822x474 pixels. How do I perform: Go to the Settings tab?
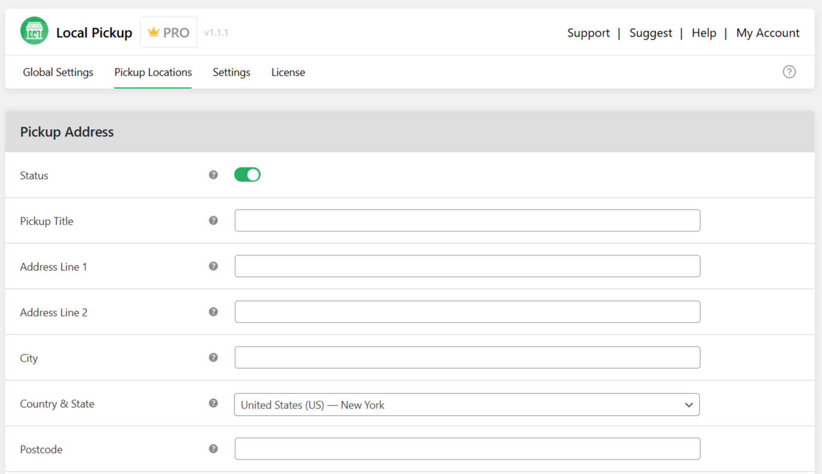coord(231,72)
